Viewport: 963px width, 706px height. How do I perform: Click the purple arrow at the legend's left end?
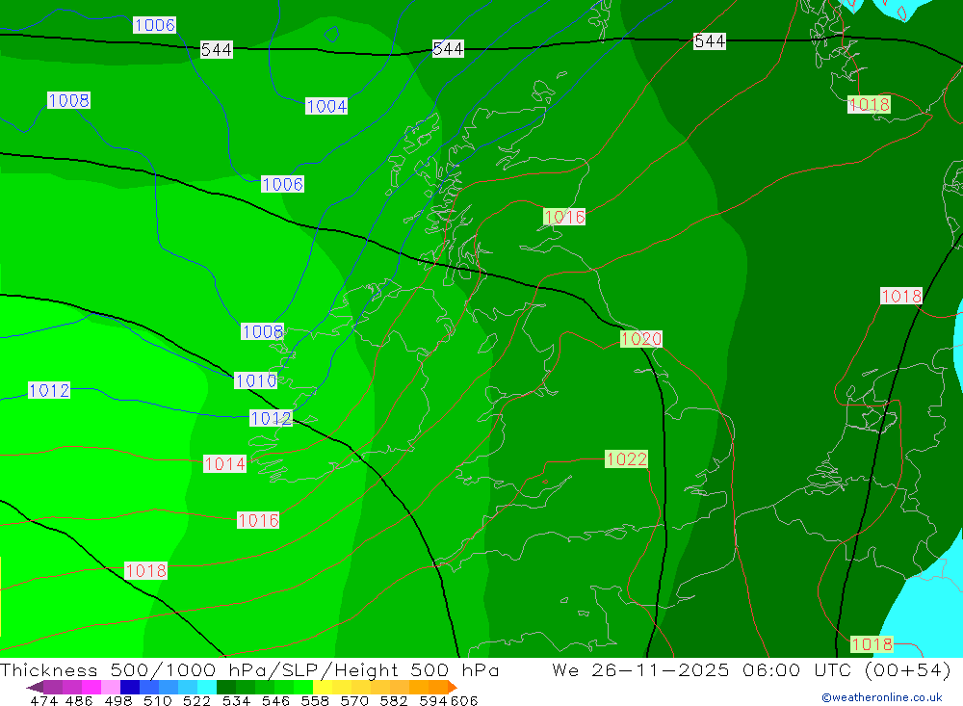(35, 687)
